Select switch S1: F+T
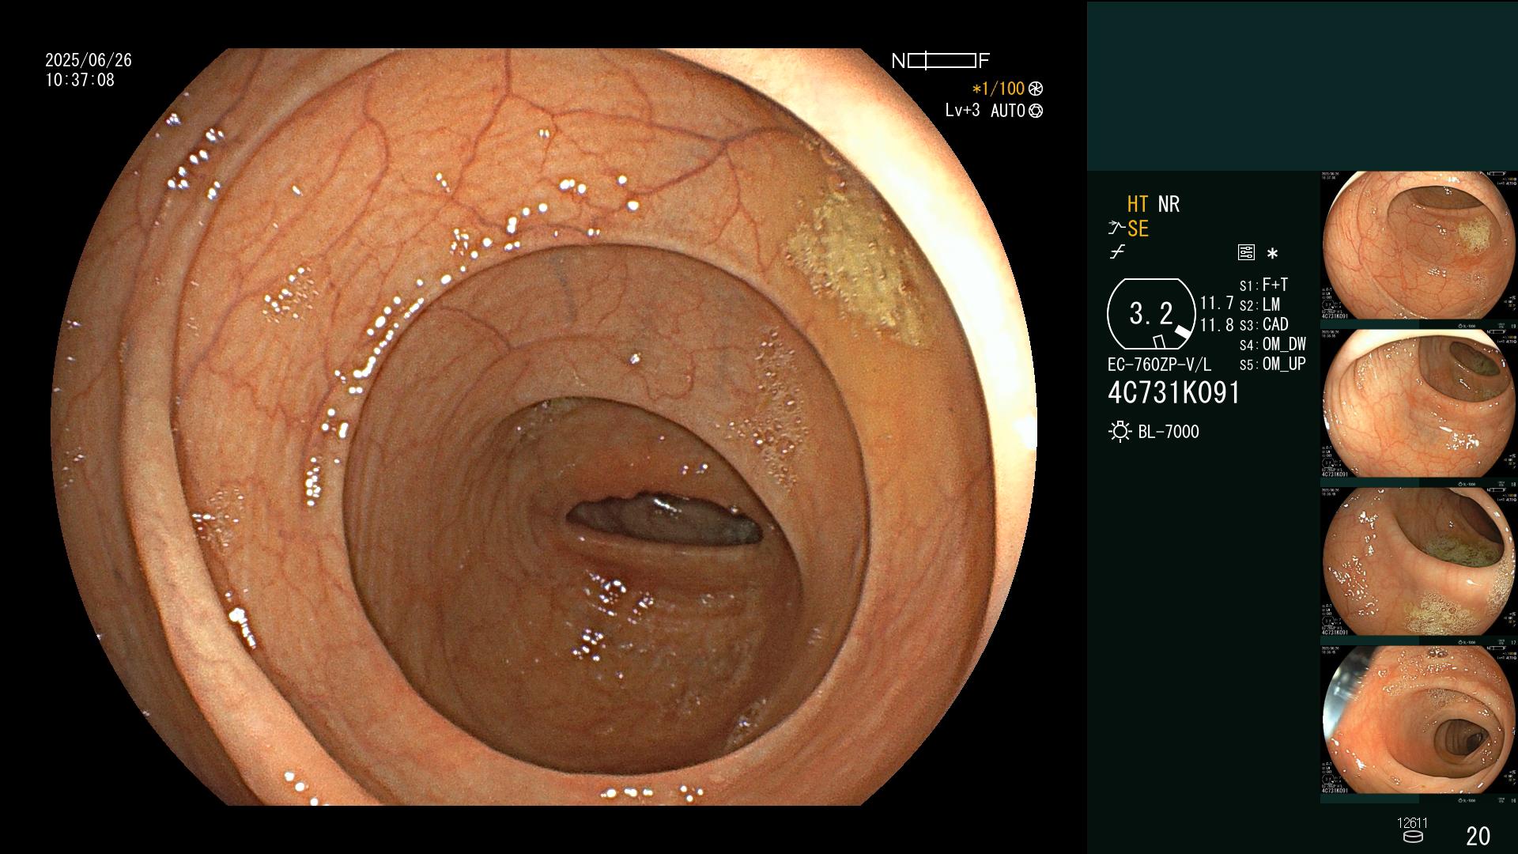Viewport: 1518px width, 854px height. point(1263,285)
